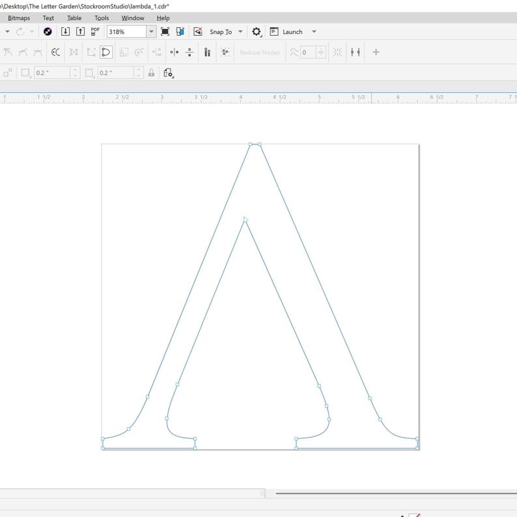Click the Stretch or scale nodes icon
Screen dimensions: 517x517
pyautogui.click(x=124, y=52)
